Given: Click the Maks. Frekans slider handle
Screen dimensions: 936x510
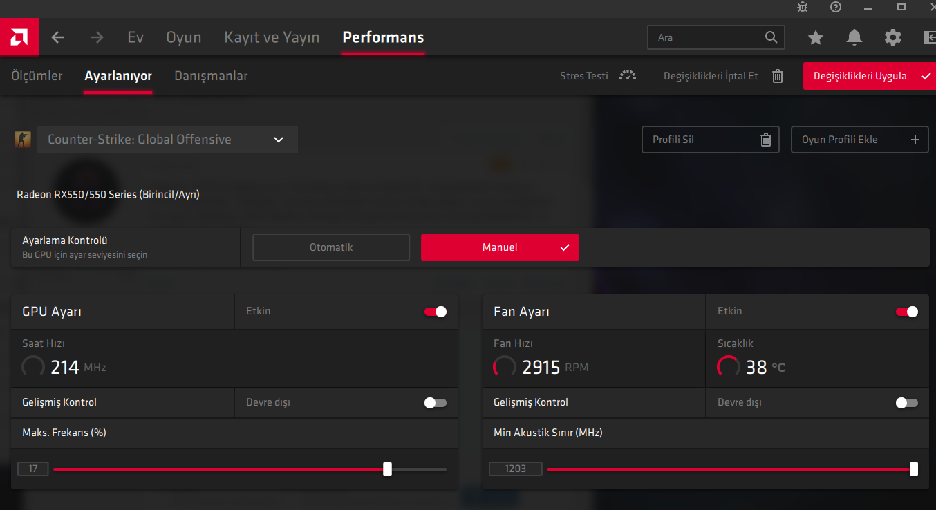Looking at the screenshot, I should pyautogui.click(x=387, y=469).
